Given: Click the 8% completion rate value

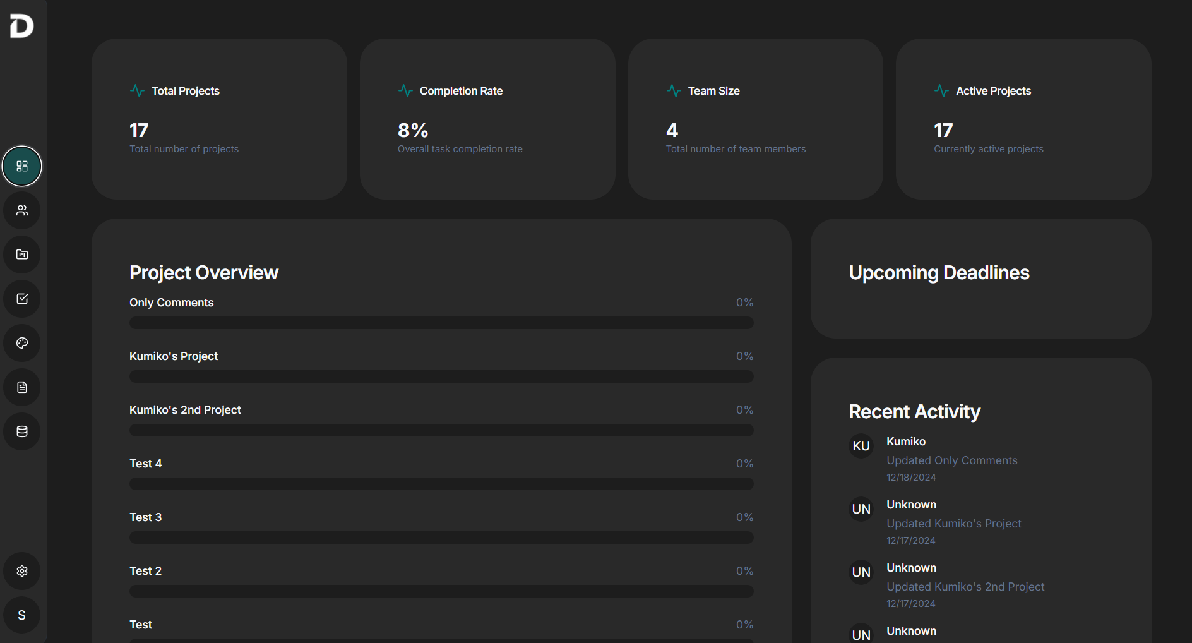Looking at the screenshot, I should 413,130.
